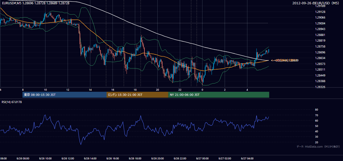Click the 9/26 16:00 bottom time label

point(112,158)
